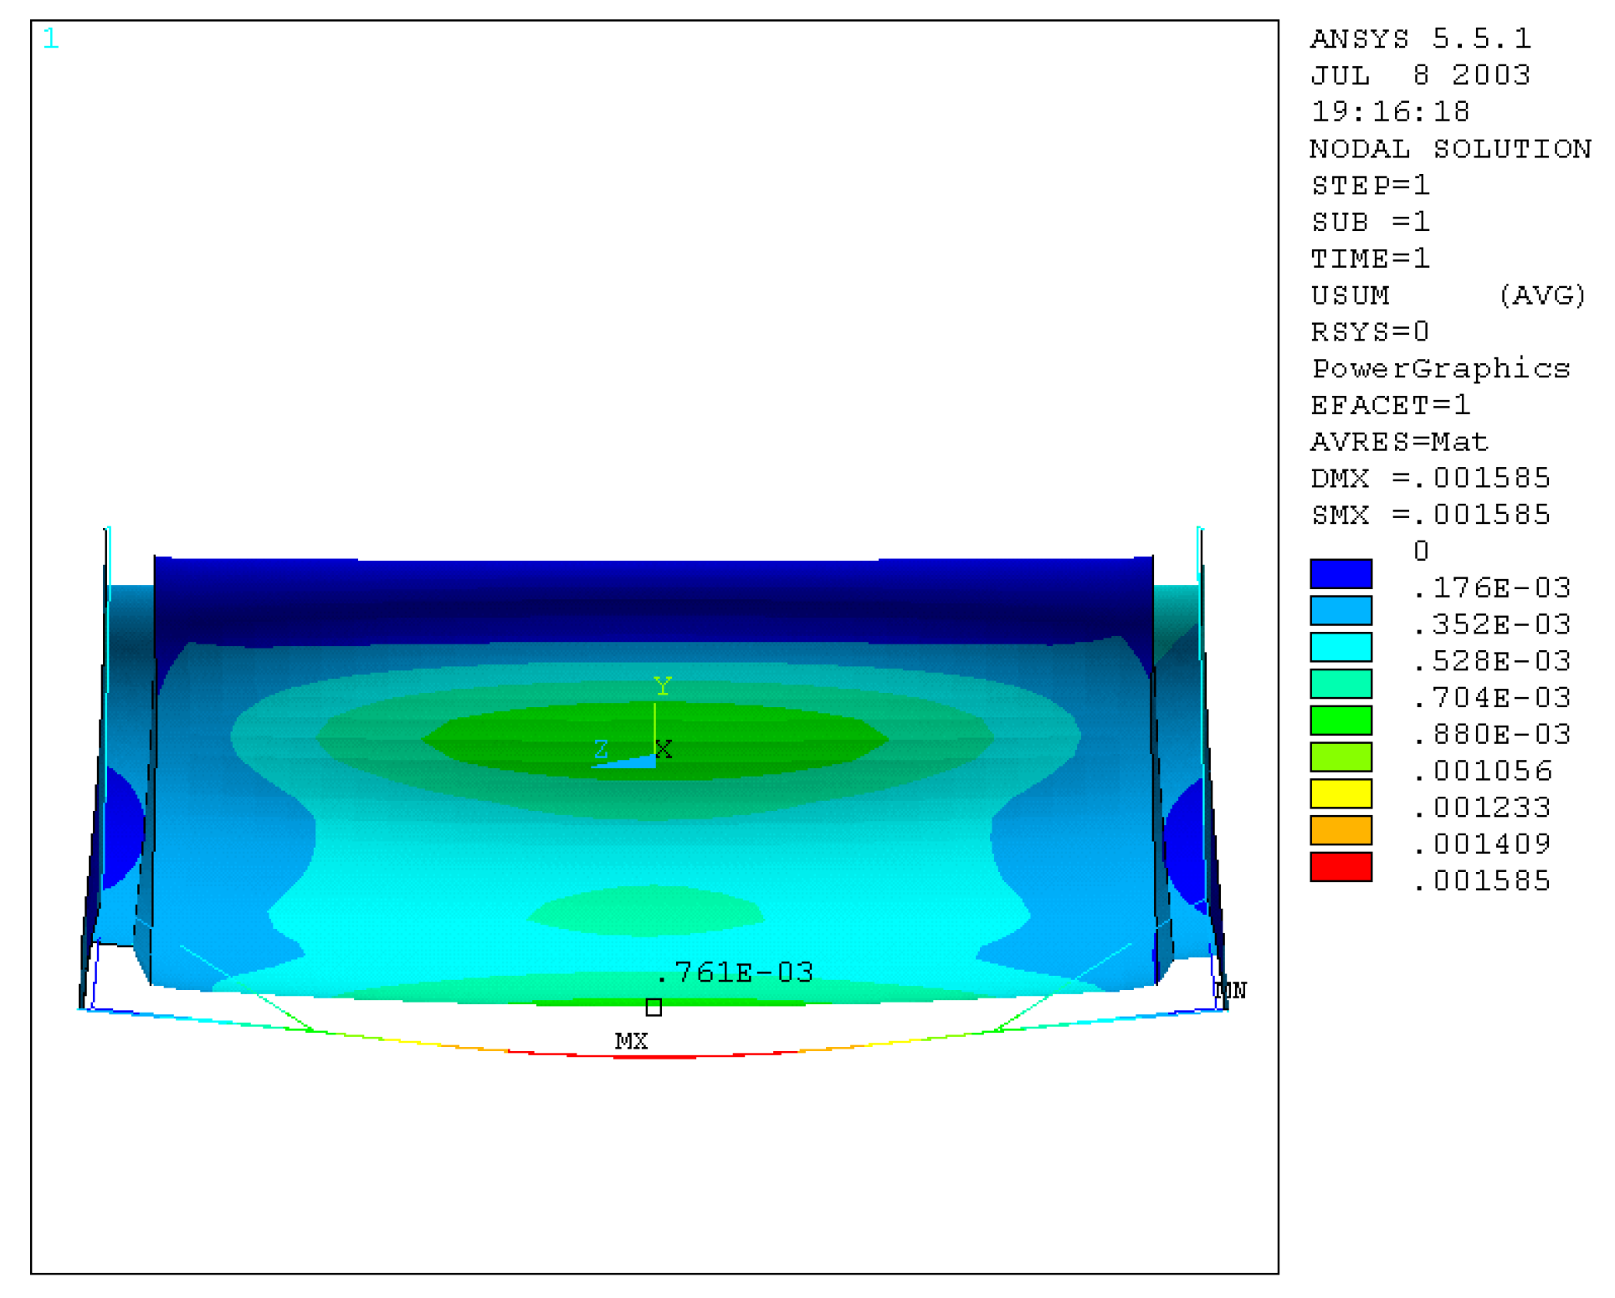Click the red legend color swatch
The height and width of the screenshot is (1298, 1615).
point(1340,867)
